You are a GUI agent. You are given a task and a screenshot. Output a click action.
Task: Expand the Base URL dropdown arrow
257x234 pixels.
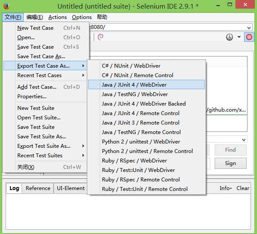coord(249,28)
